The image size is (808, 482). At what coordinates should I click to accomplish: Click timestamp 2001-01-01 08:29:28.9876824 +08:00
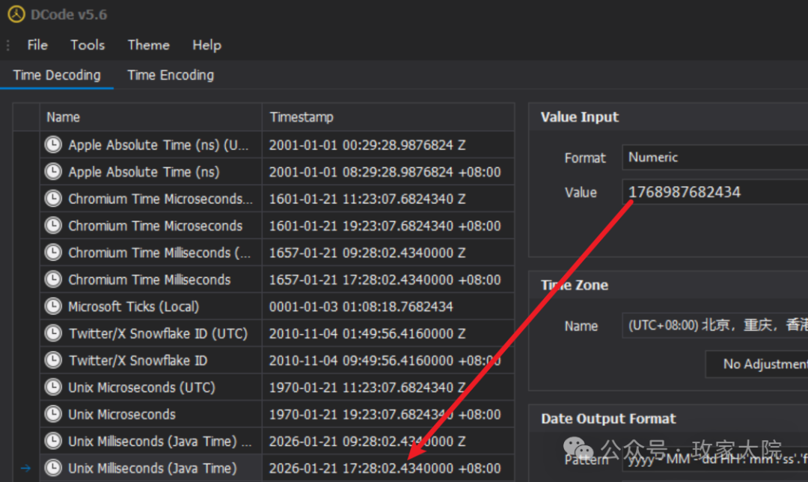(385, 172)
